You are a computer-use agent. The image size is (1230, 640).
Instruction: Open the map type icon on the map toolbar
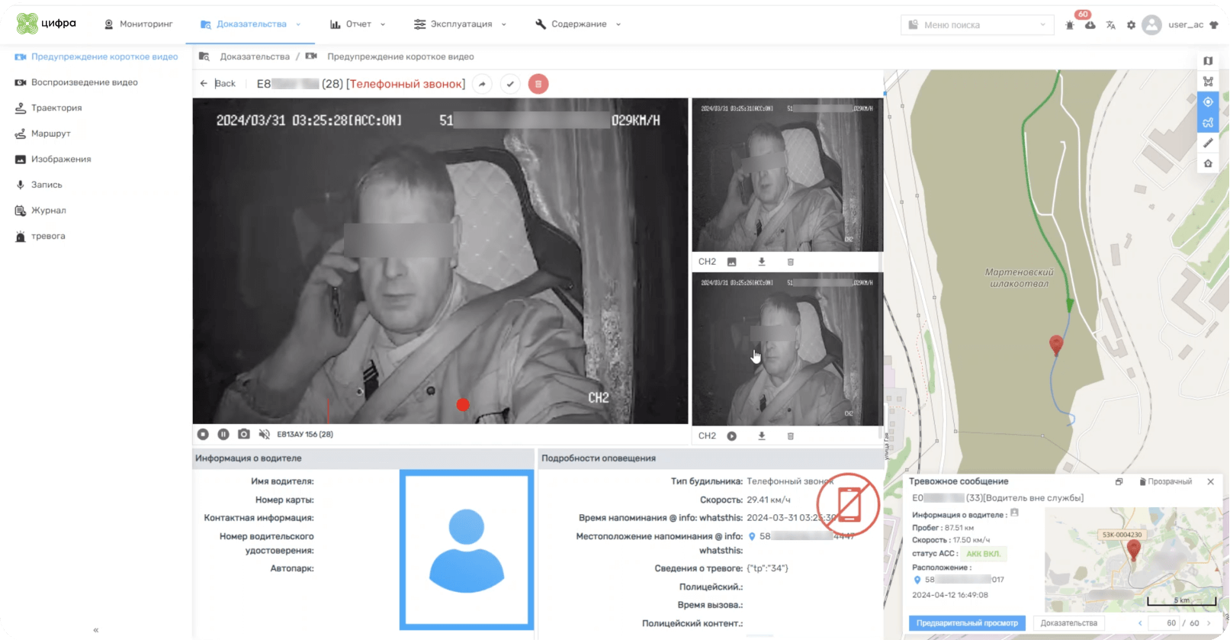(1208, 61)
